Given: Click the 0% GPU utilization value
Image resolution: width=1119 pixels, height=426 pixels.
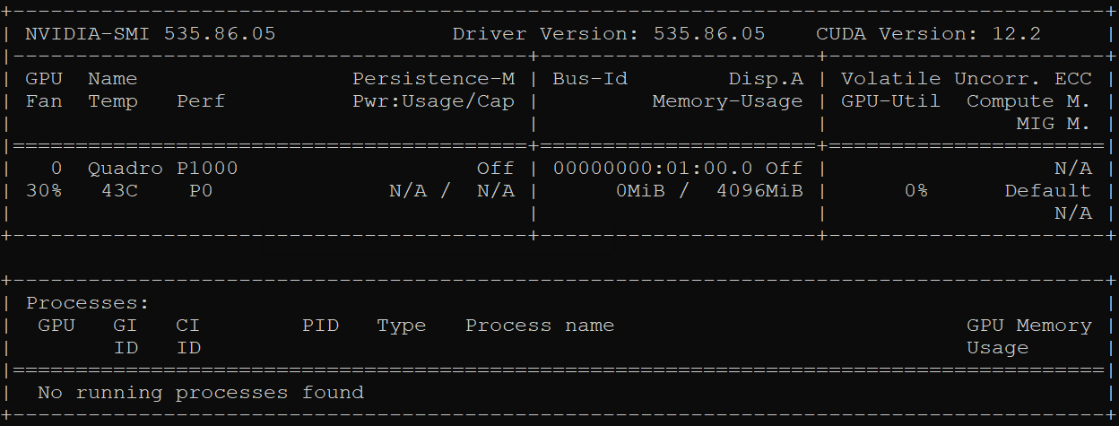Looking at the screenshot, I should click(x=915, y=191).
